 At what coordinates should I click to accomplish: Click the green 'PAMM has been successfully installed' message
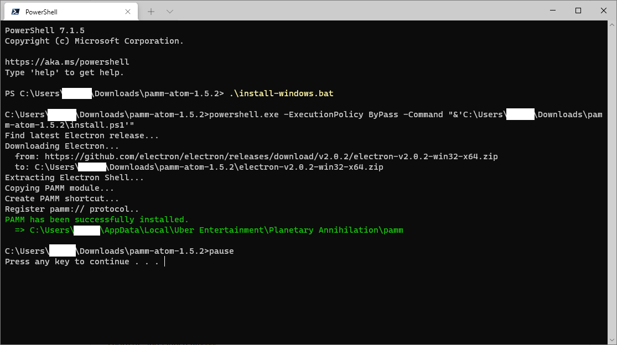(97, 219)
